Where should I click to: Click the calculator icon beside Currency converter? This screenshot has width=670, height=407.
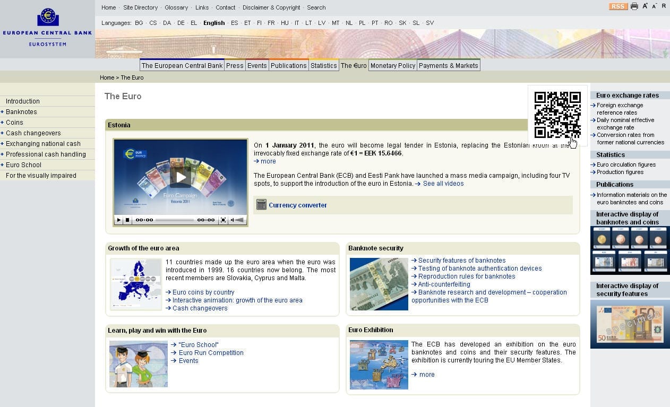pyautogui.click(x=261, y=205)
